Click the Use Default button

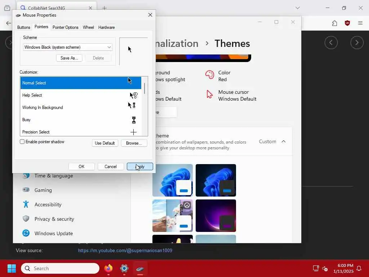(x=105, y=143)
